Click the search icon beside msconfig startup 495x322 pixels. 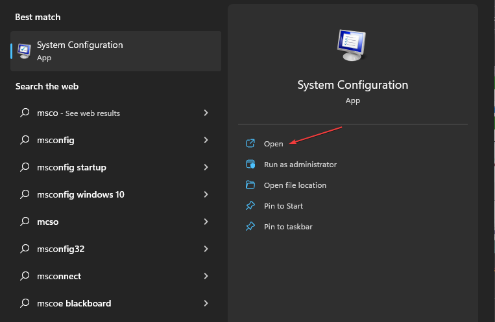point(25,167)
